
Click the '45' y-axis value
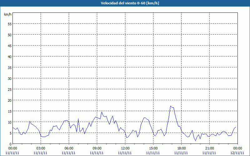pos(10,46)
